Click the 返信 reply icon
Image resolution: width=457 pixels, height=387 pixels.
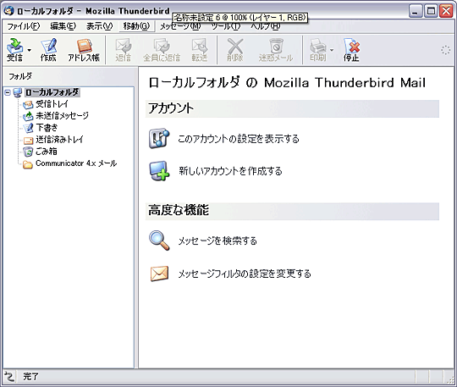click(x=124, y=50)
